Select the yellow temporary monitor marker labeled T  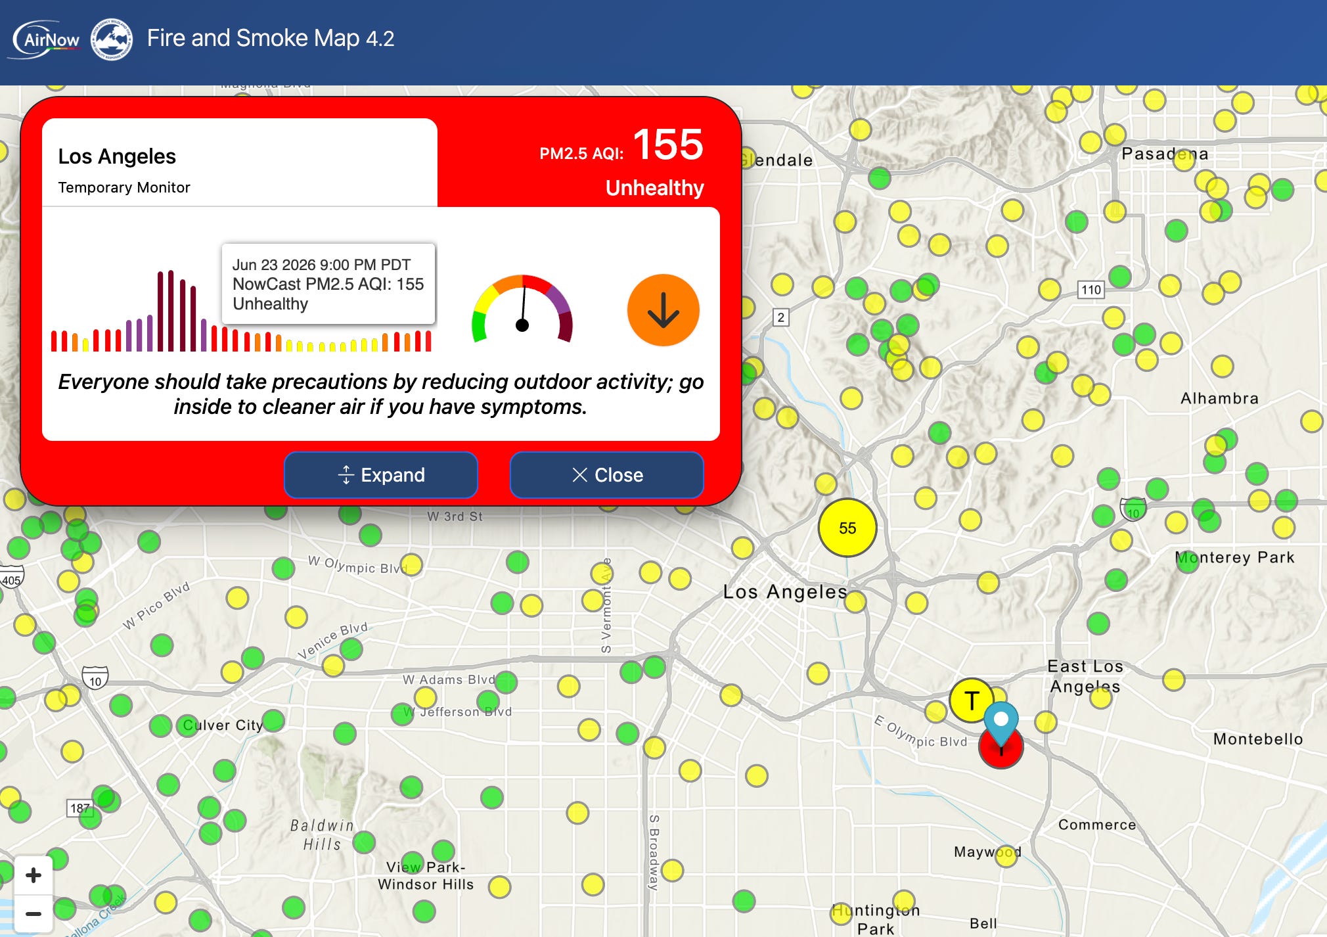pyautogui.click(x=972, y=700)
